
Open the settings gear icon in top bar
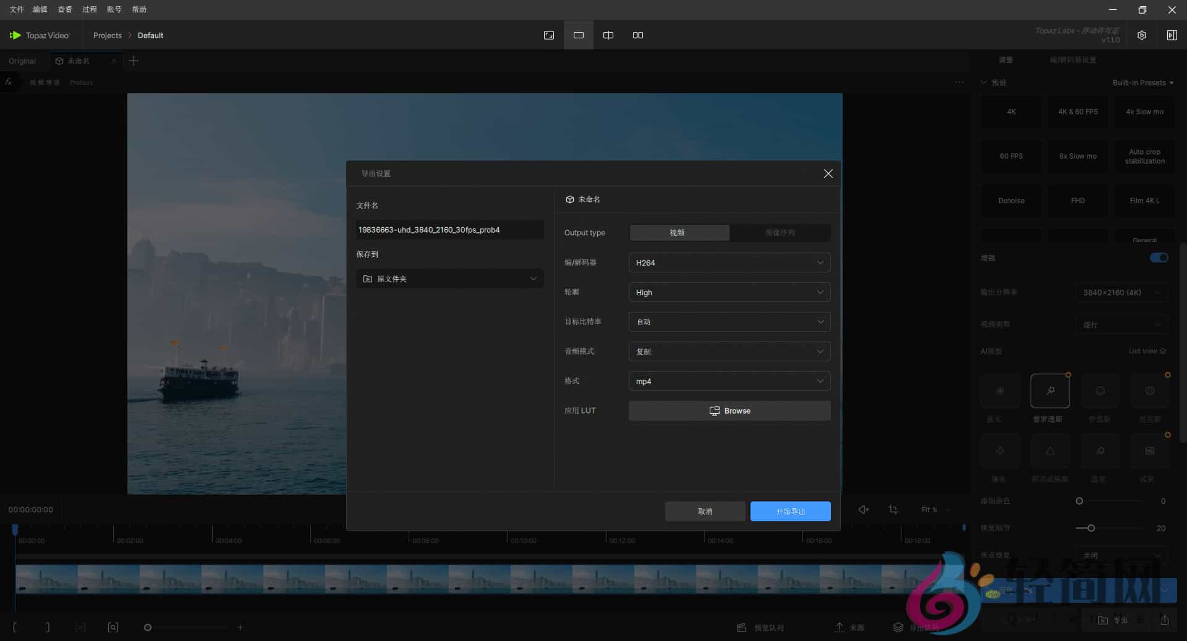coord(1141,35)
